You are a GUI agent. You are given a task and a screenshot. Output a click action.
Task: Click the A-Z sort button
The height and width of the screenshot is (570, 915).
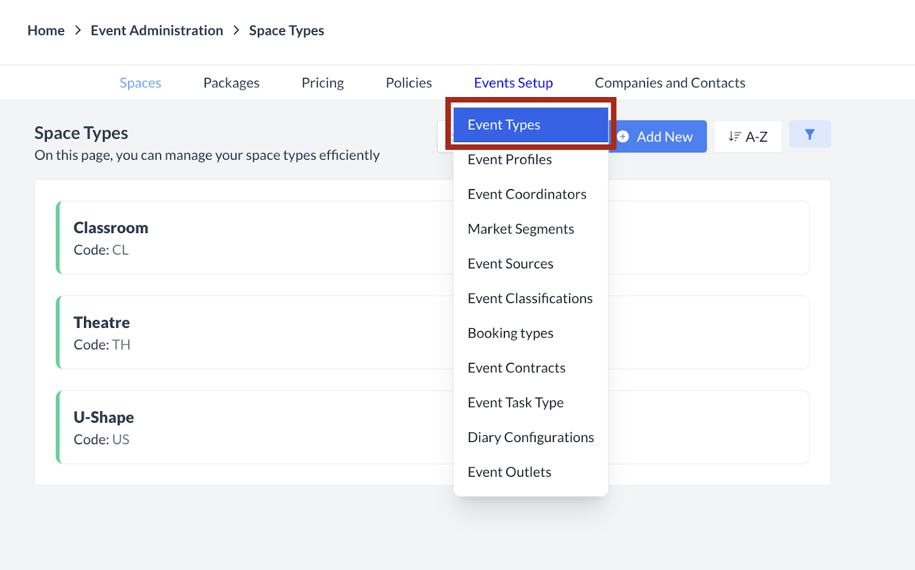point(747,137)
